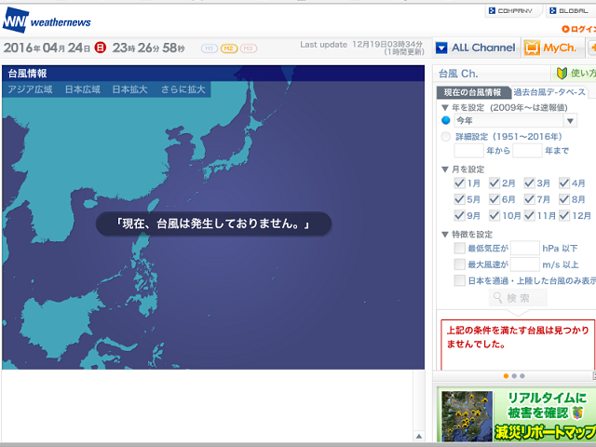Collapse the 月を設定 section

pyautogui.click(x=445, y=169)
